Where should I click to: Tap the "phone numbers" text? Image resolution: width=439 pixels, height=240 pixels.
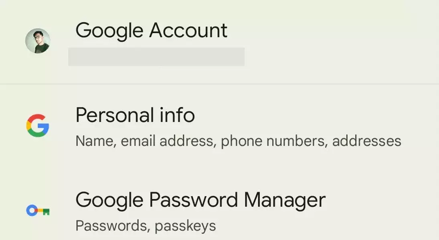pyautogui.click(x=274, y=141)
